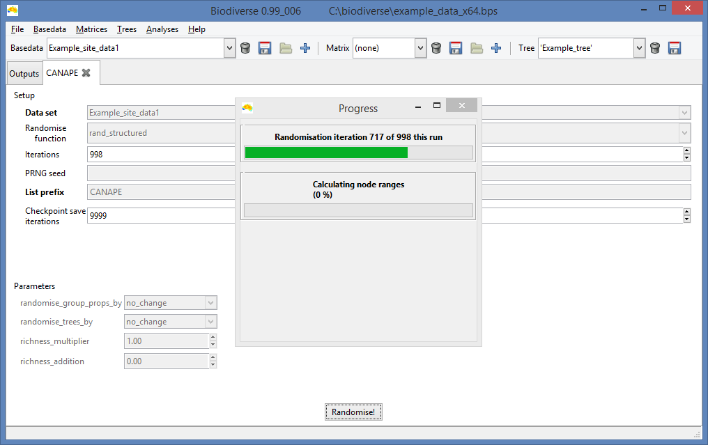Select the CANAPE tab
Viewport: 708px width, 445px height.
[x=62, y=72]
